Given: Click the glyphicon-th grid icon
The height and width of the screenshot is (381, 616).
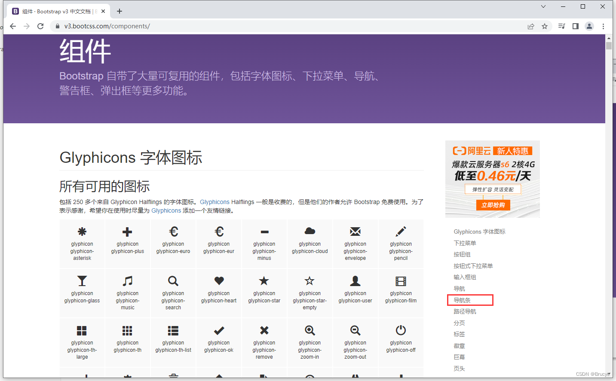Looking at the screenshot, I should tap(127, 330).
